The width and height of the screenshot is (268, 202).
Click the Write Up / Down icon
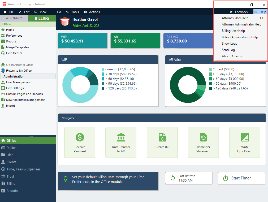[x=245, y=137]
